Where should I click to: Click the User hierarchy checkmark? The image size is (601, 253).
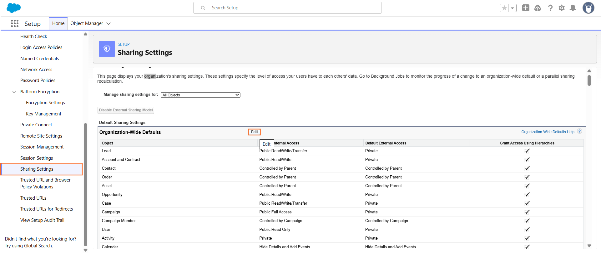(527, 229)
